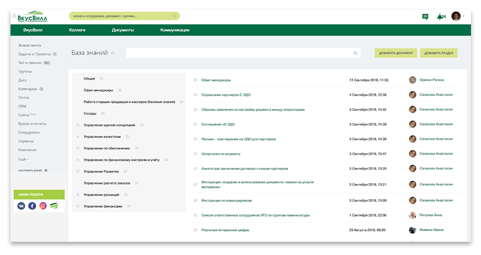Star База знаний as favorite

click(x=113, y=52)
